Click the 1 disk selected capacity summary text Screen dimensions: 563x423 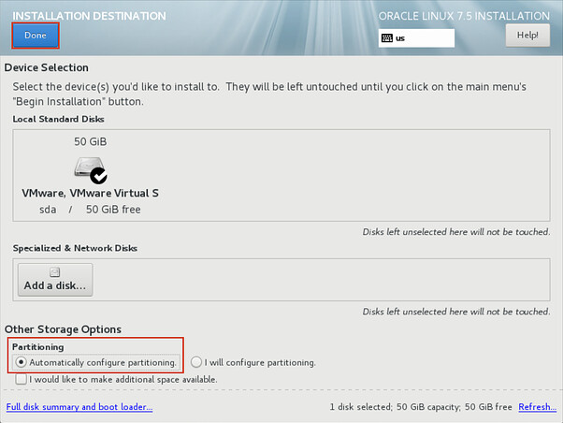coord(421,407)
